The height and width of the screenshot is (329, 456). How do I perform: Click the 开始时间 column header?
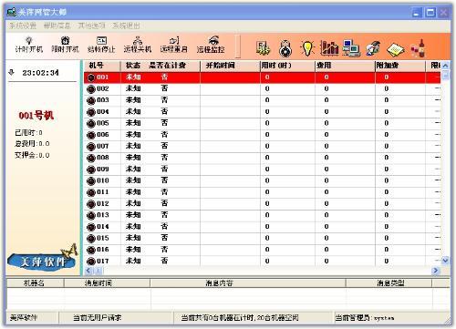220,66
